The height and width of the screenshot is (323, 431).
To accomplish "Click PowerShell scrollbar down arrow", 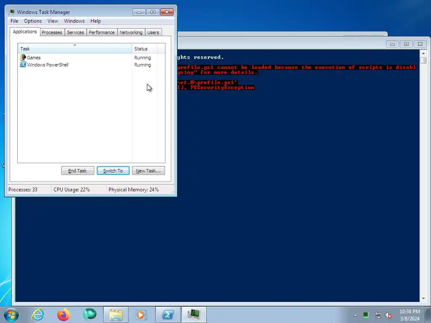I will [423, 299].
